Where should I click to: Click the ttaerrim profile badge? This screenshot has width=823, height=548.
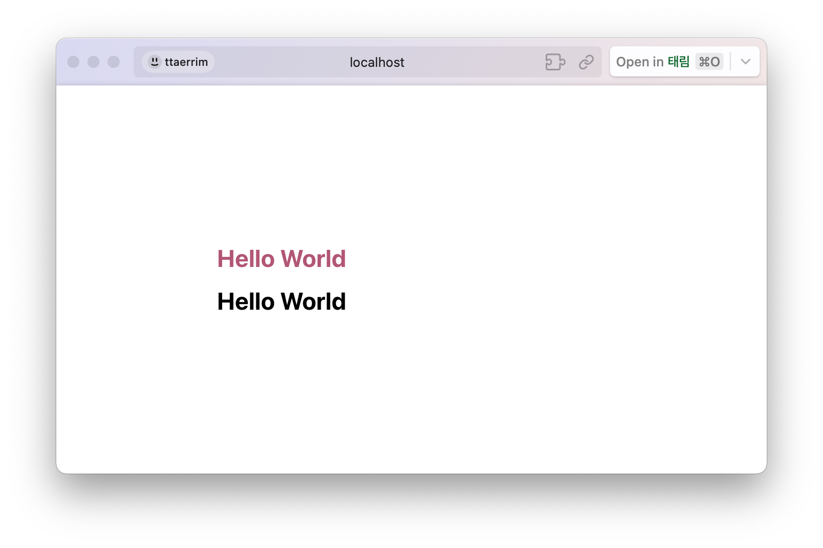[178, 62]
